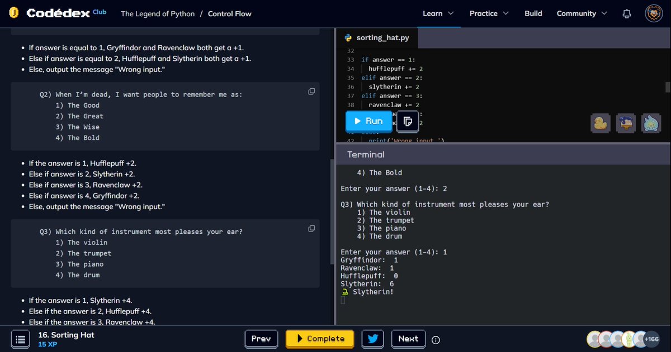Run the code with Run button
Screen dimensions: 671x352
[x=369, y=121]
